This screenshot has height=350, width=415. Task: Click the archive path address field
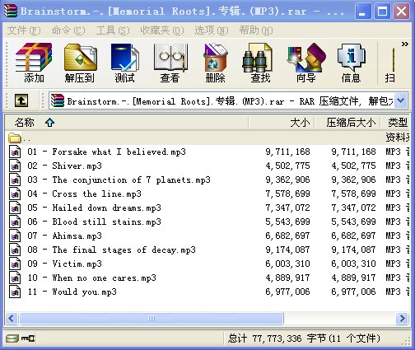tap(221, 100)
